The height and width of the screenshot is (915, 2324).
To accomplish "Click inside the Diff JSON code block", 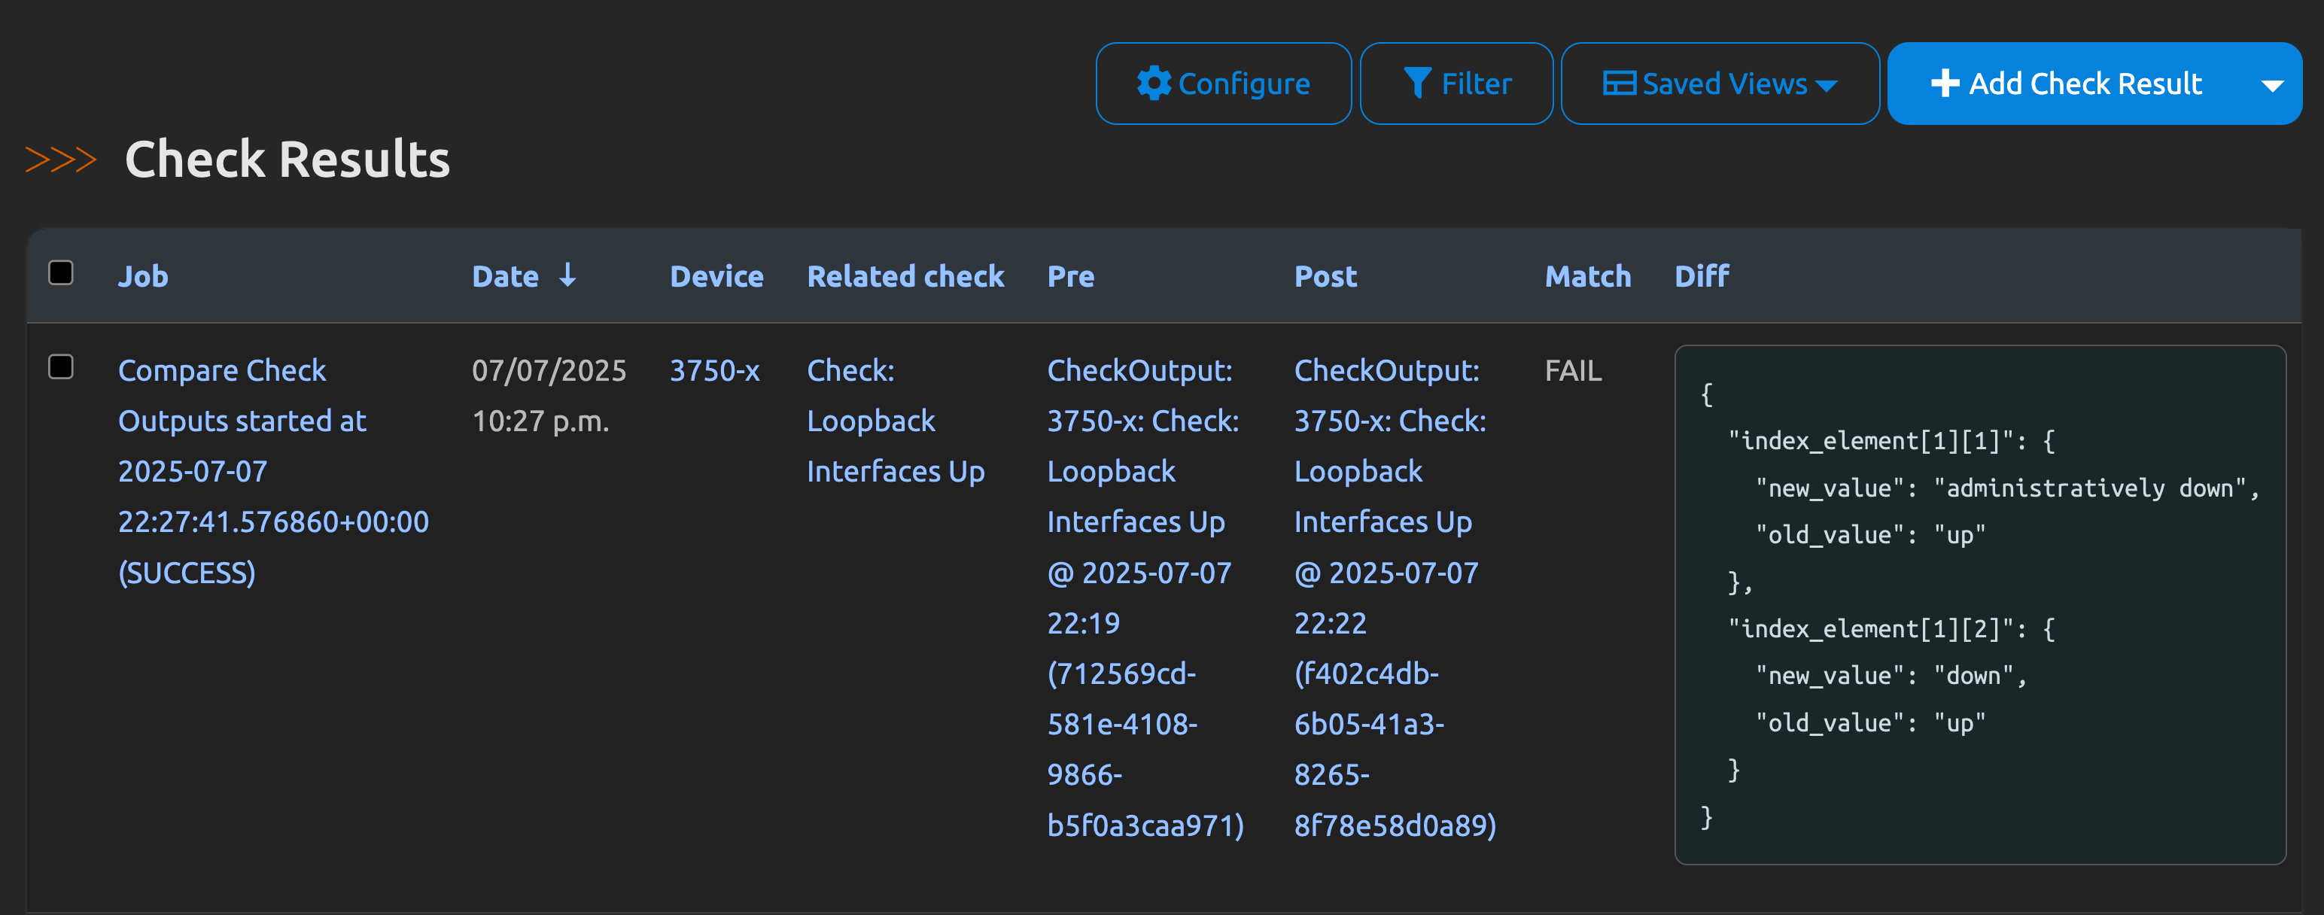I will coord(1979,604).
